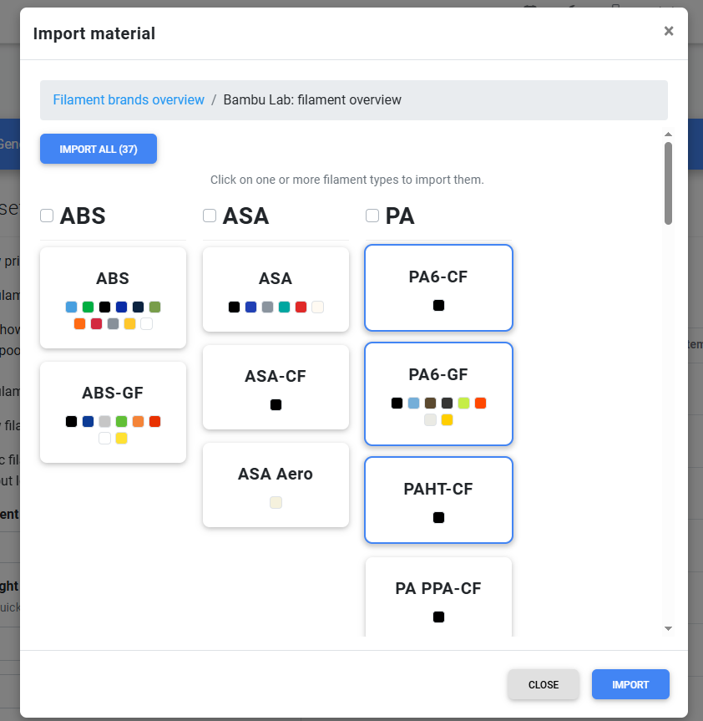Check the PA category checkbox
Viewport: 703px width, 721px height.
[372, 216]
